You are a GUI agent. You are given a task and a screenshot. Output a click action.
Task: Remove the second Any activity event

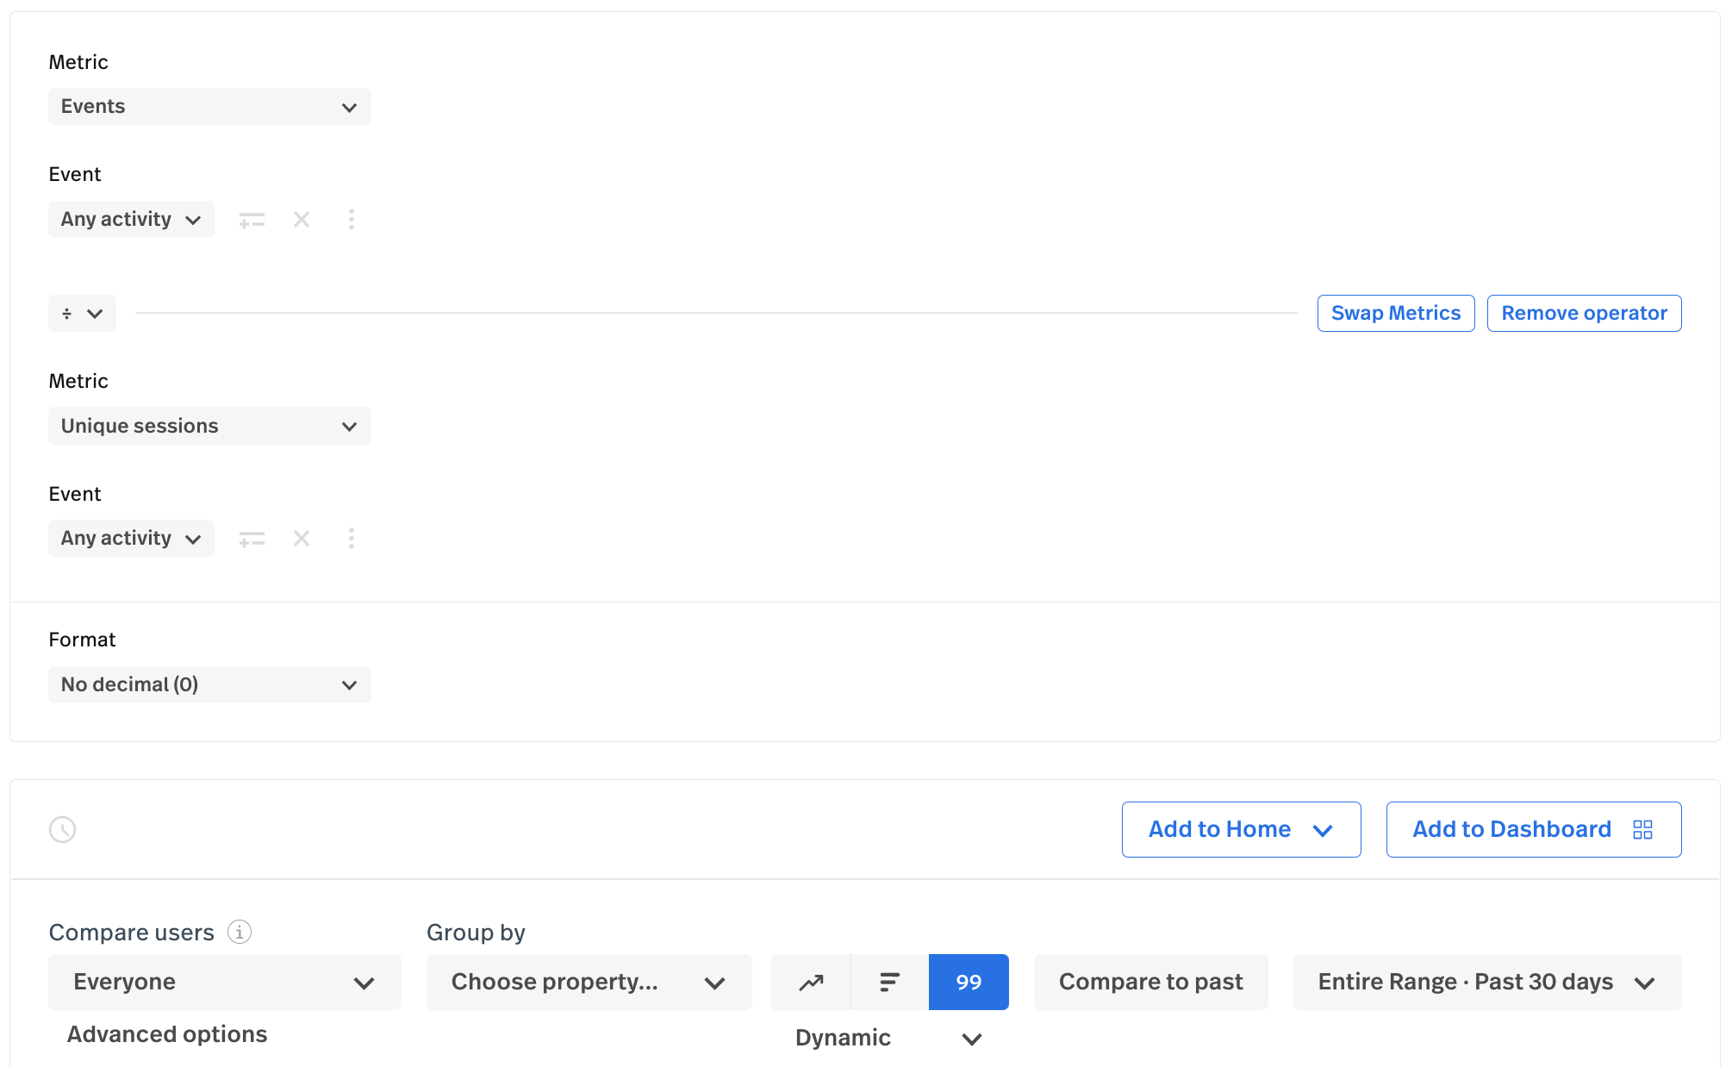302,538
